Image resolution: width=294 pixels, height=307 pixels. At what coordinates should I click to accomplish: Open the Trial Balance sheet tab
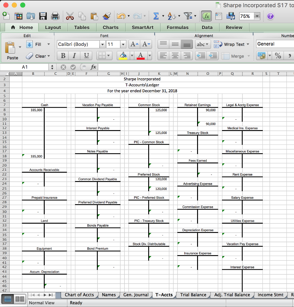(x=193, y=295)
